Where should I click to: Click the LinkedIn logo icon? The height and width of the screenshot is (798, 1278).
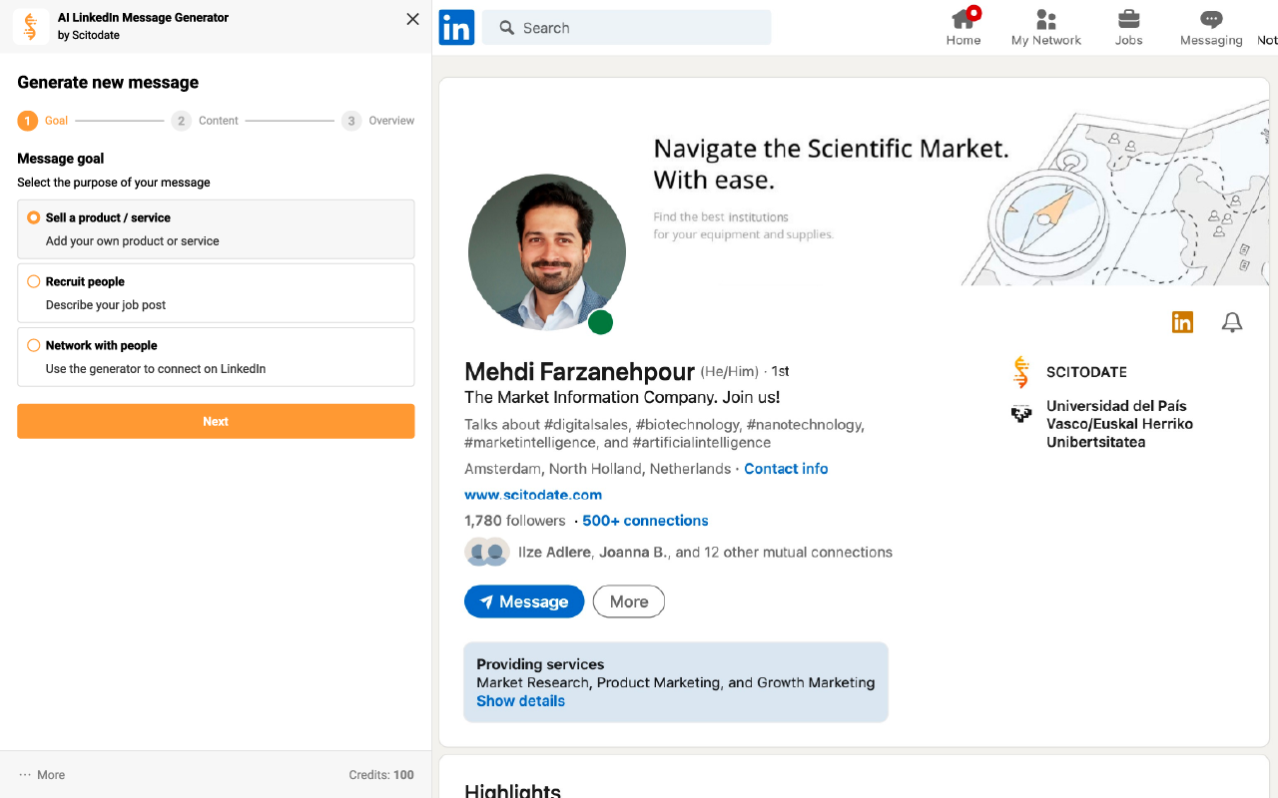pos(456,28)
